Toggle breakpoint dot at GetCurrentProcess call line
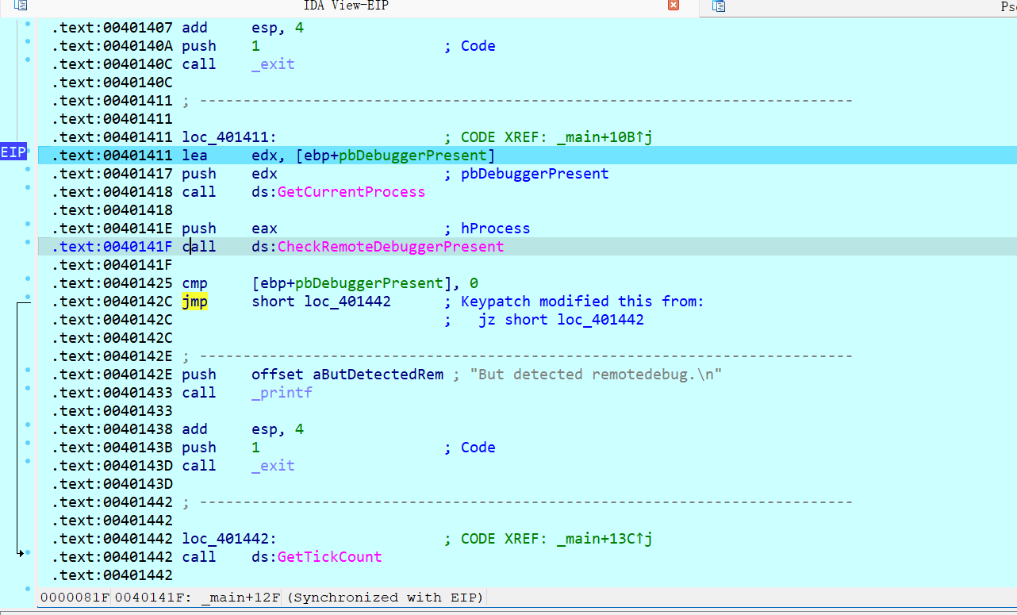The width and height of the screenshot is (1017, 615). (28, 188)
